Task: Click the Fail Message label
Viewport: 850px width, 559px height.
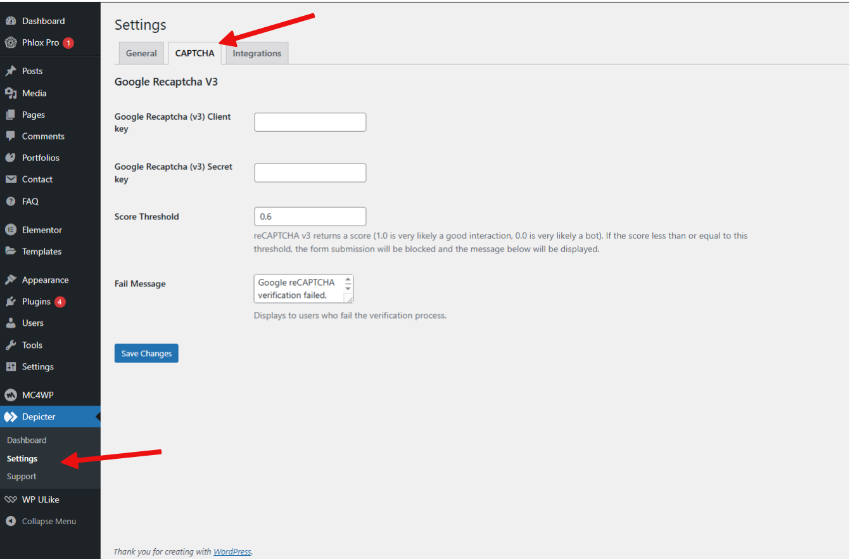Action: click(x=140, y=284)
